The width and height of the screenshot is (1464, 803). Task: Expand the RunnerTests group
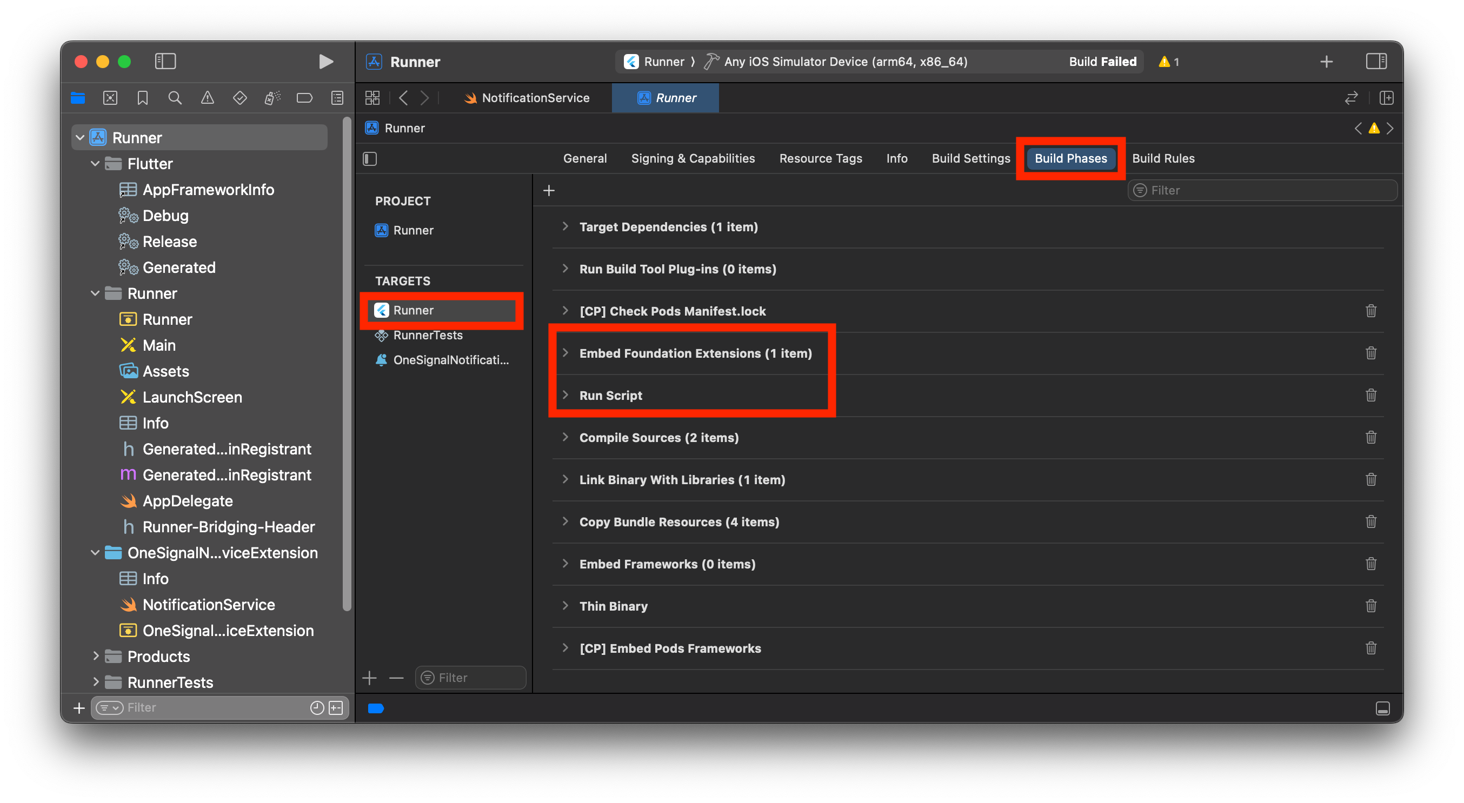(x=95, y=682)
